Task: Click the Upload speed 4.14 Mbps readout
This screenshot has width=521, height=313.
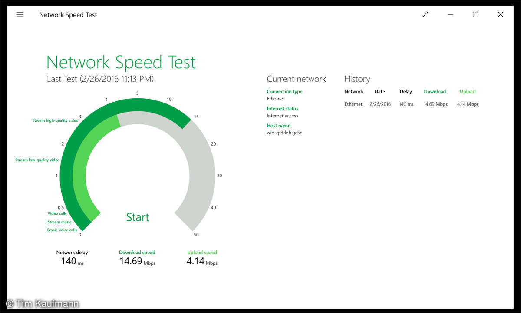Action: point(202,257)
